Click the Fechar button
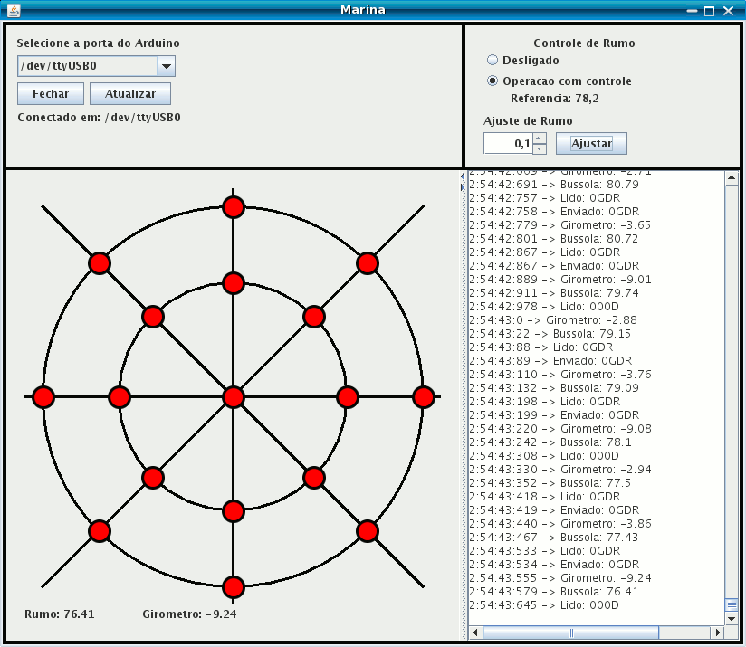746x647 pixels. point(51,93)
